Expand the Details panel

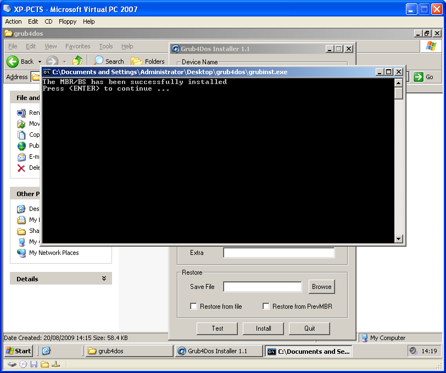coord(104,279)
